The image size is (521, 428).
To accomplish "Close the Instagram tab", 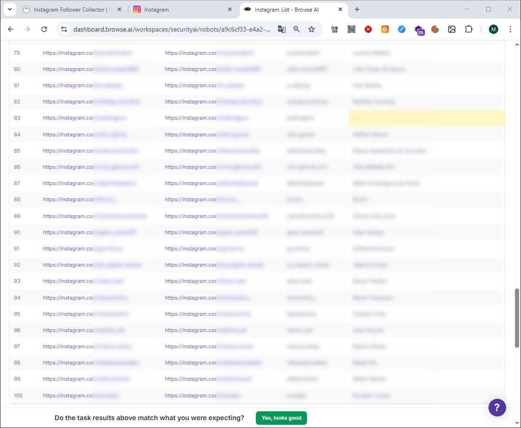I will (x=229, y=10).
